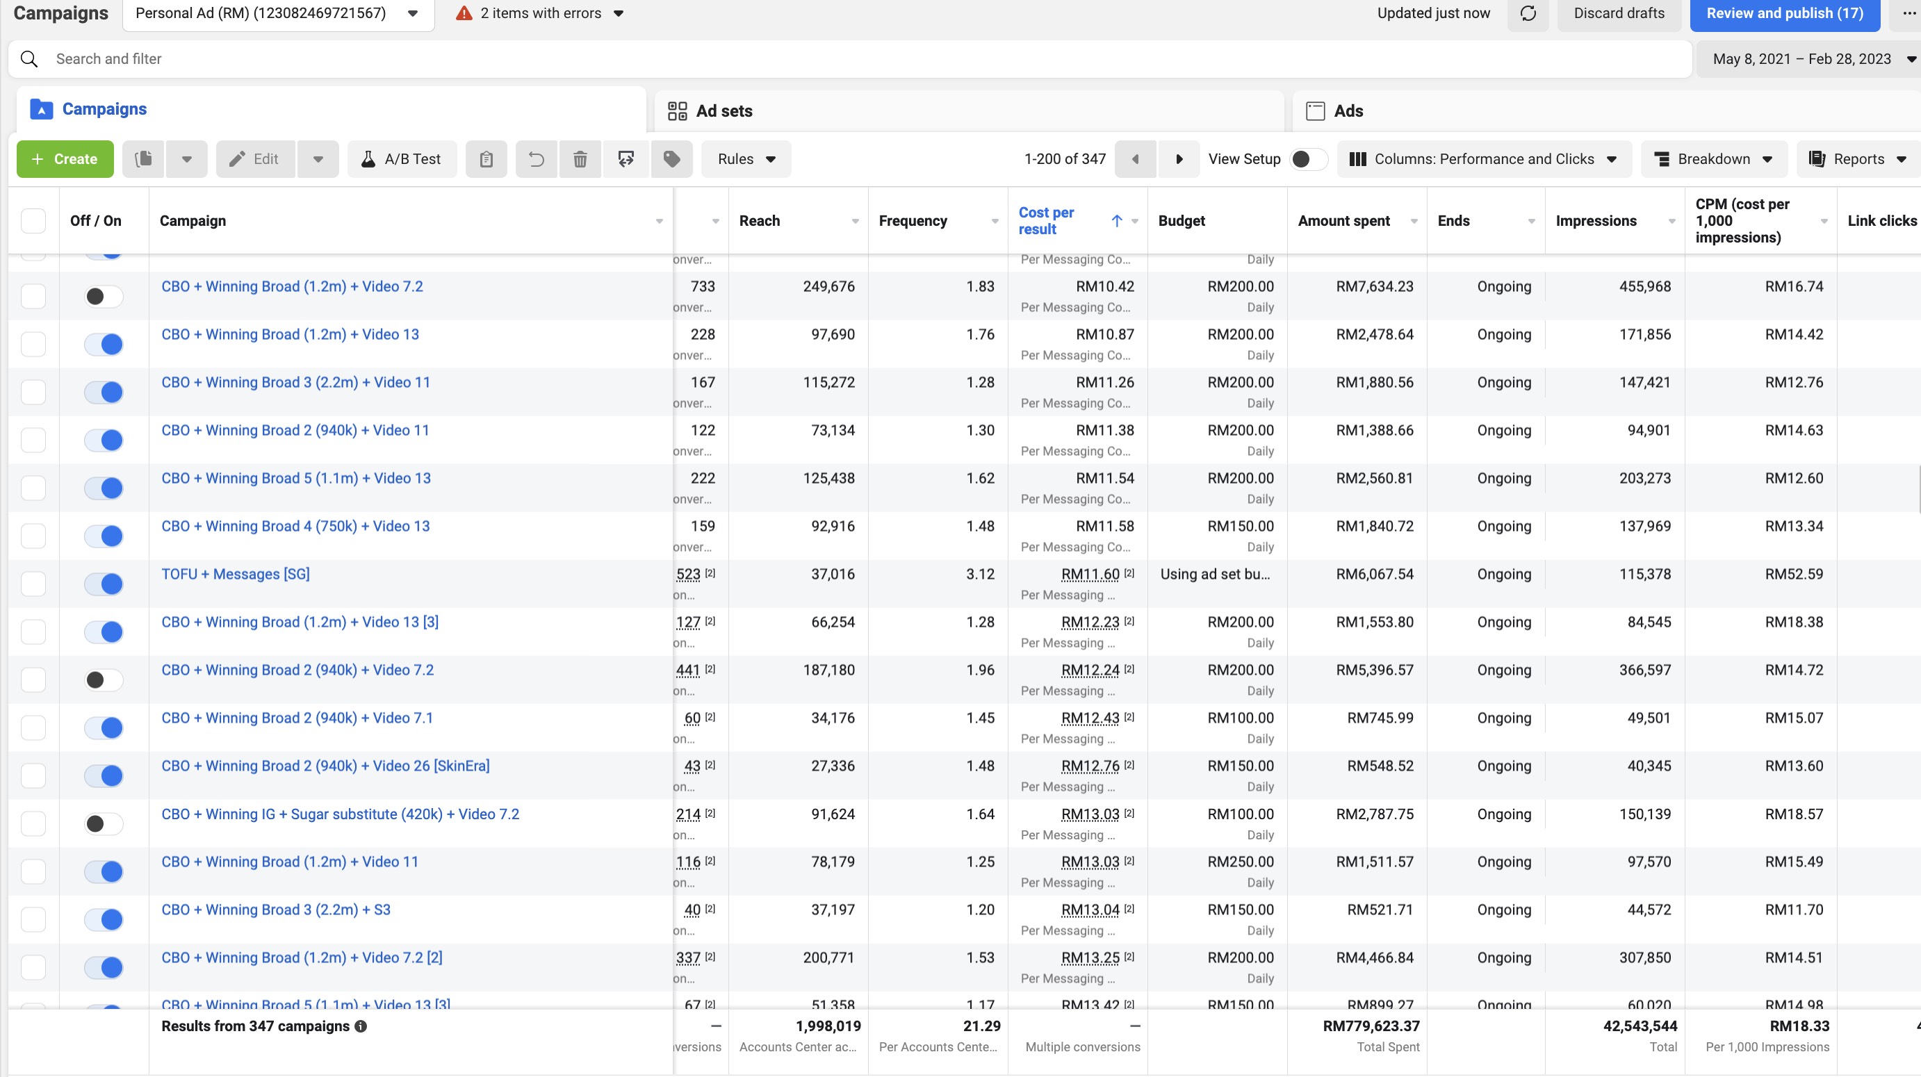The width and height of the screenshot is (1921, 1077).
Task: Sort by the Cost per result column
Action: click(x=1045, y=221)
